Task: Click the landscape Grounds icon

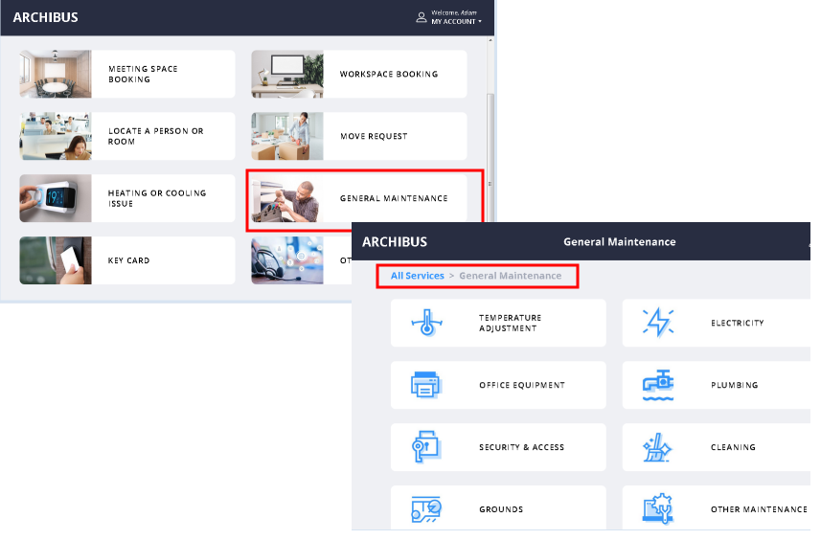Action: point(426,509)
